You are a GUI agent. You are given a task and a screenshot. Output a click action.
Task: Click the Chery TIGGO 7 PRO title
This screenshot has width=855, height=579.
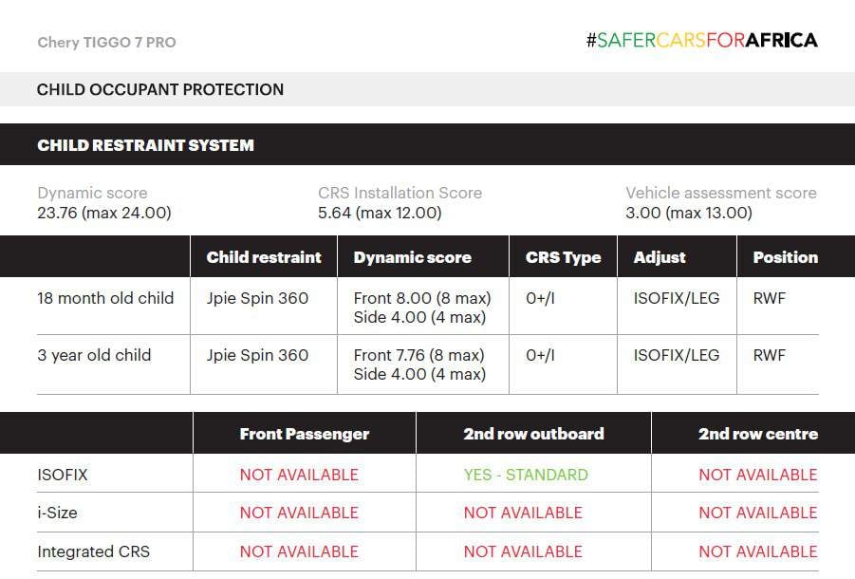[106, 42]
